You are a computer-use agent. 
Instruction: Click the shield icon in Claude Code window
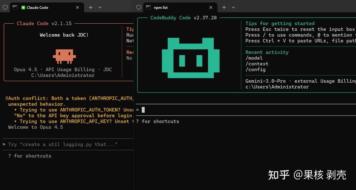(5, 8)
